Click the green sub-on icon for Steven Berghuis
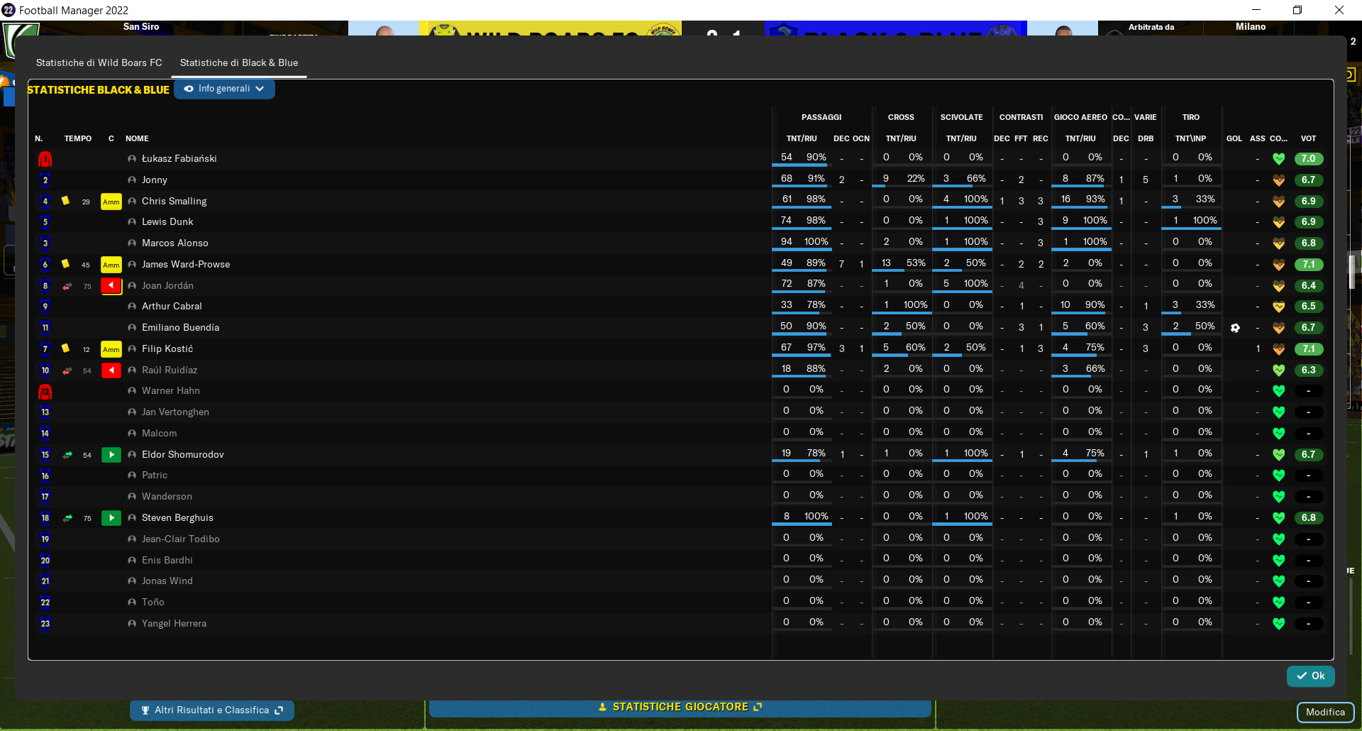The image size is (1362, 731). tap(111, 518)
